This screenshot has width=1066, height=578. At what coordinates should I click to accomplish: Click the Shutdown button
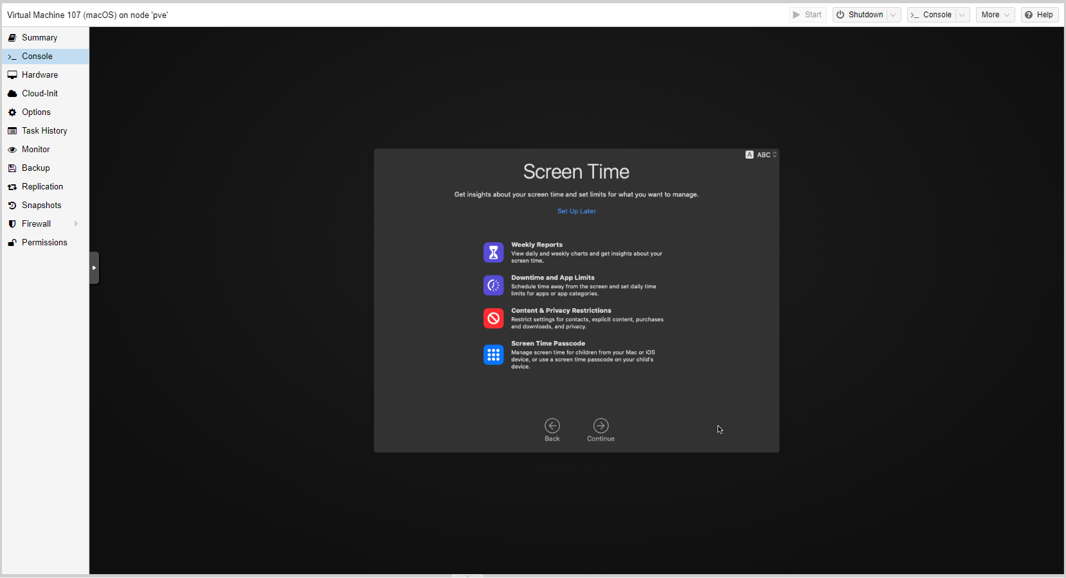pyautogui.click(x=860, y=15)
